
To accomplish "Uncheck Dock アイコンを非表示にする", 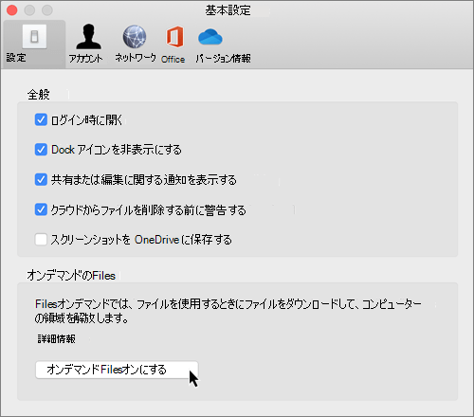I will coord(41,150).
